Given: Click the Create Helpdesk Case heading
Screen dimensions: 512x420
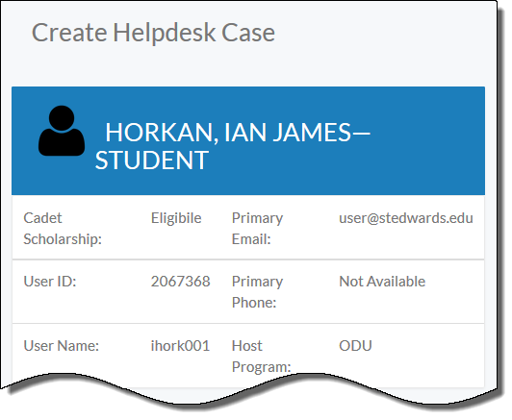Looking at the screenshot, I should point(153,33).
